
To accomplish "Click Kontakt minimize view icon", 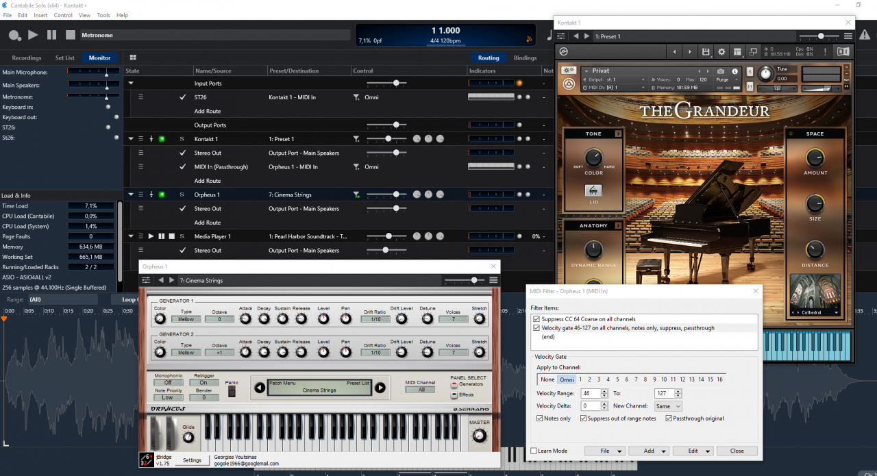I will click(753, 51).
